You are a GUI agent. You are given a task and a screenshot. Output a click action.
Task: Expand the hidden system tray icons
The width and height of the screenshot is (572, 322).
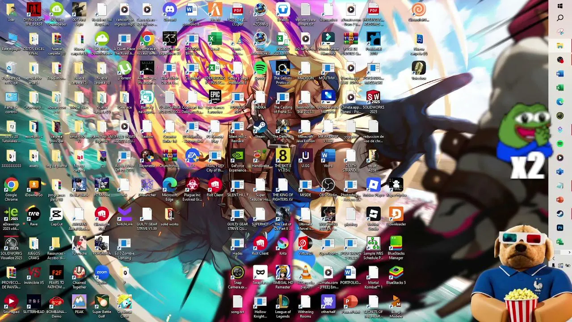coord(553,258)
